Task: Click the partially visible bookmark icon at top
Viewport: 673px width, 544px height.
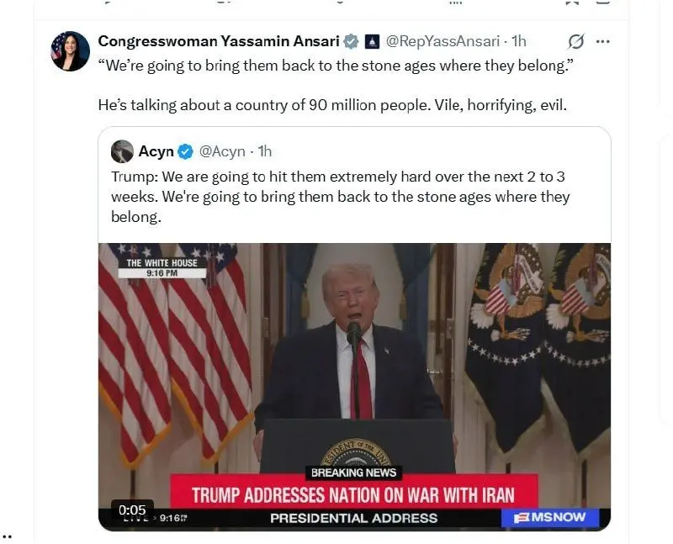Action: (572, 3)
